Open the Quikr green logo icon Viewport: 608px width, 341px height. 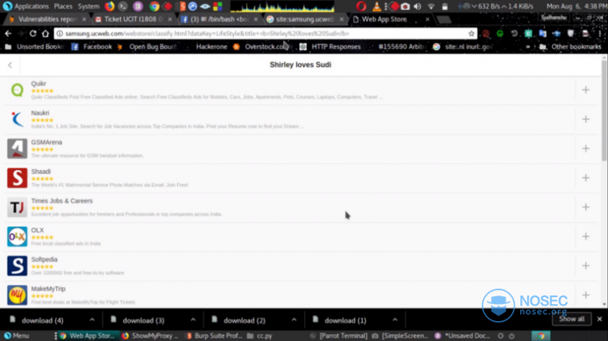point(17,90)
